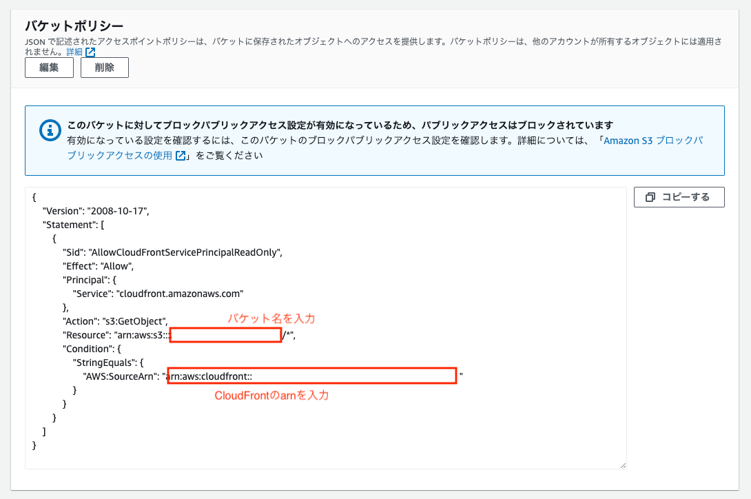
Task: Click the Sid AllowCloudFrontServicePrincipalReadOnly line
Action: coord(172,253)
